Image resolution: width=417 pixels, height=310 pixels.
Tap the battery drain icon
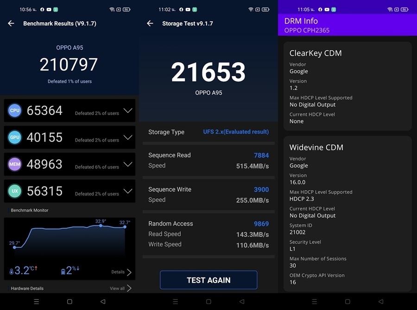pyautogui.click(x=63, y=271)
